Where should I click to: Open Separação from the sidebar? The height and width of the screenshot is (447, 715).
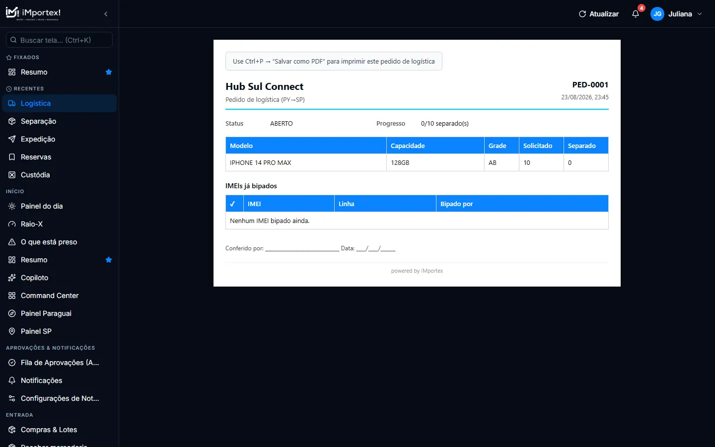(59, 121)
